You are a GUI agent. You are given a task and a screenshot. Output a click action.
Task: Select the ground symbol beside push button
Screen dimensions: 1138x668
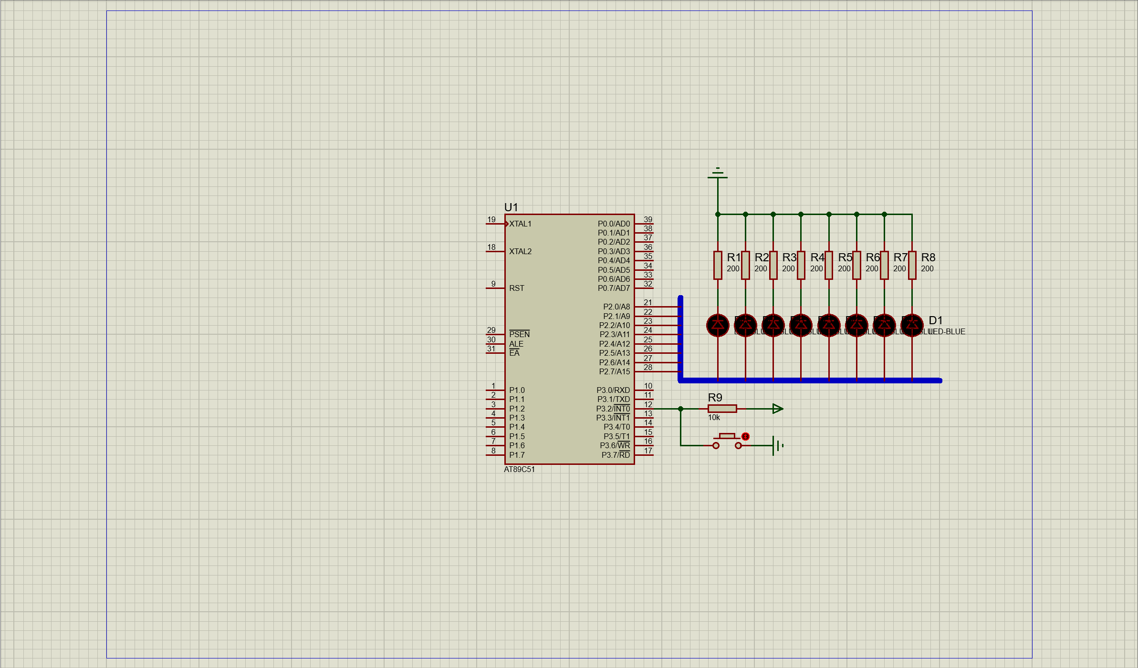coord(778,446)
